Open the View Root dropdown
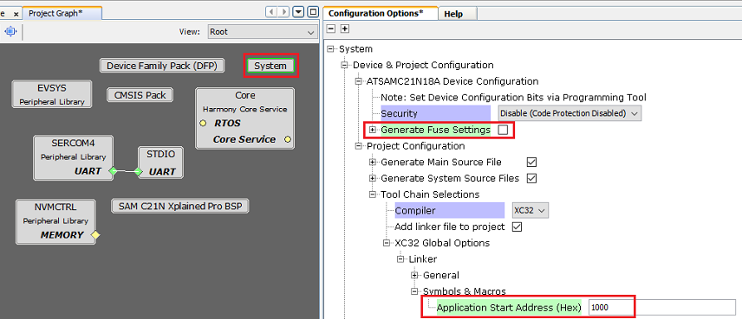Viewport: 742px width, 319px height. tap(262, 32)
